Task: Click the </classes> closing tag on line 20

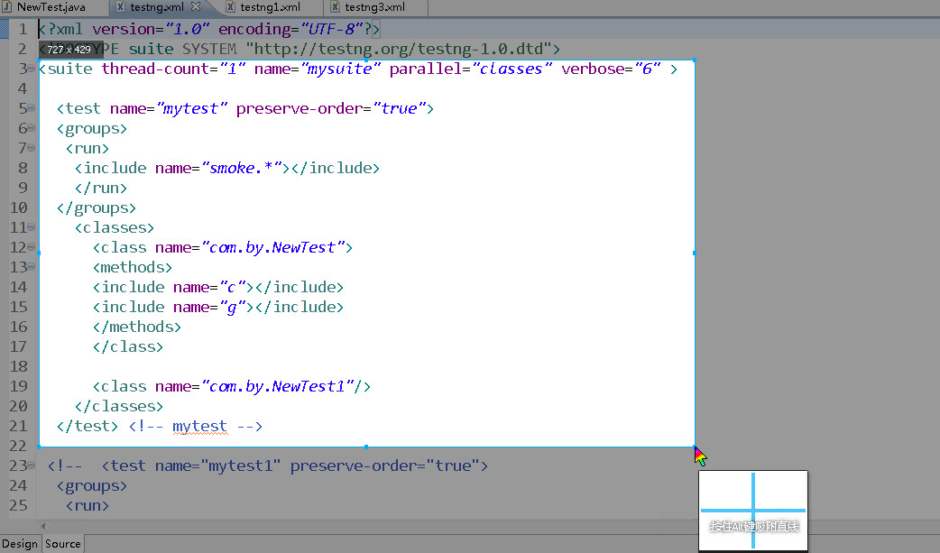Action: click(x=119, y=406)
